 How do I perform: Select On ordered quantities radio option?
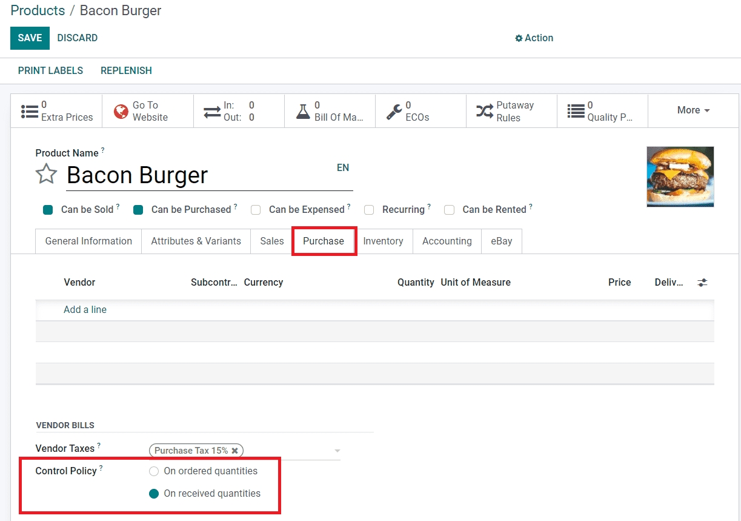click(x=154, y=471)
